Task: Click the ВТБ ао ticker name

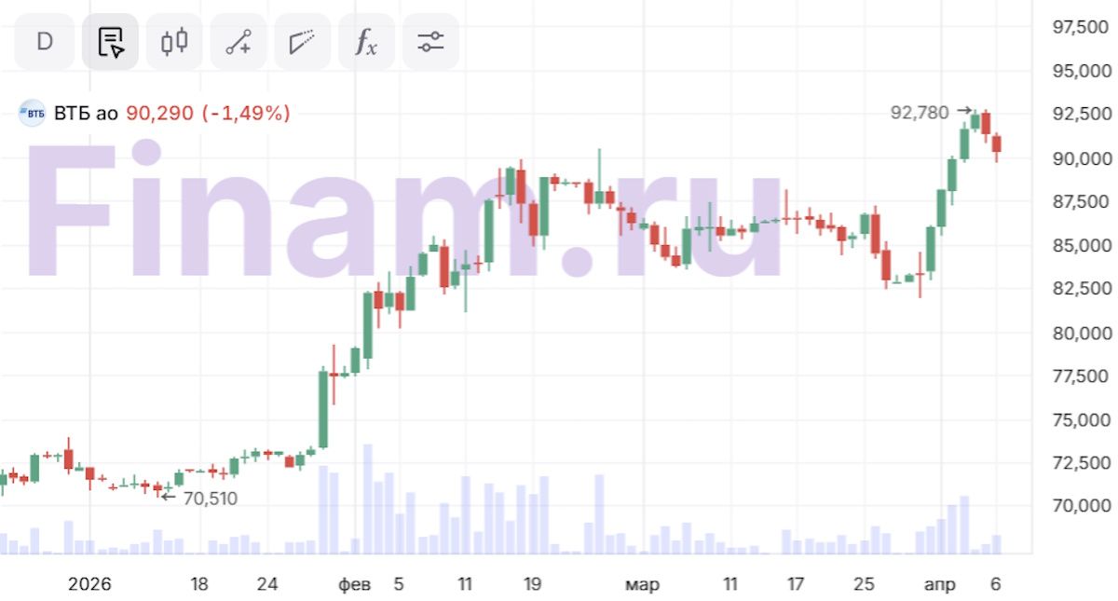Action: pyautogui.click(x=86, y=114)
